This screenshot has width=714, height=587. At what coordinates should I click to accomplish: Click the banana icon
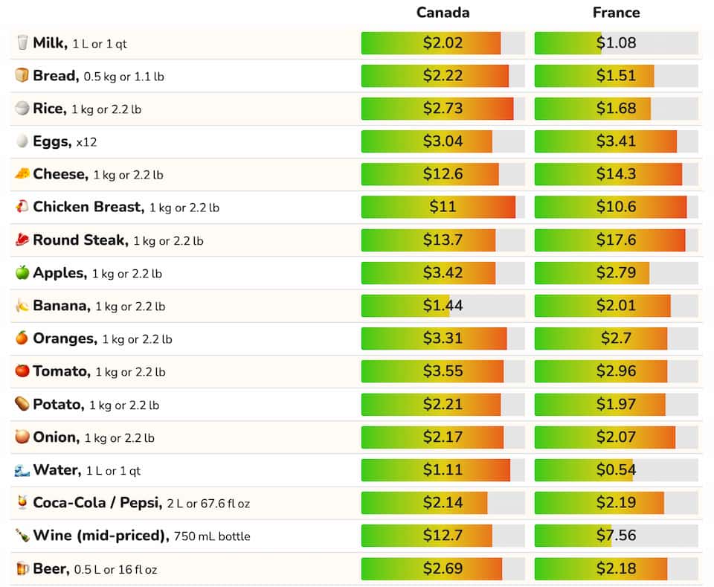pyautogui.click(x=22, y=306)
